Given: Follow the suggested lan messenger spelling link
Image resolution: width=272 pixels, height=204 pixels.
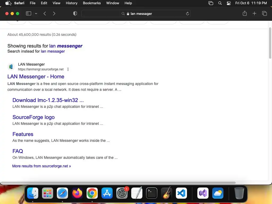Looking at the screenshot, I should pyautogui.click(x=66, y=46).
